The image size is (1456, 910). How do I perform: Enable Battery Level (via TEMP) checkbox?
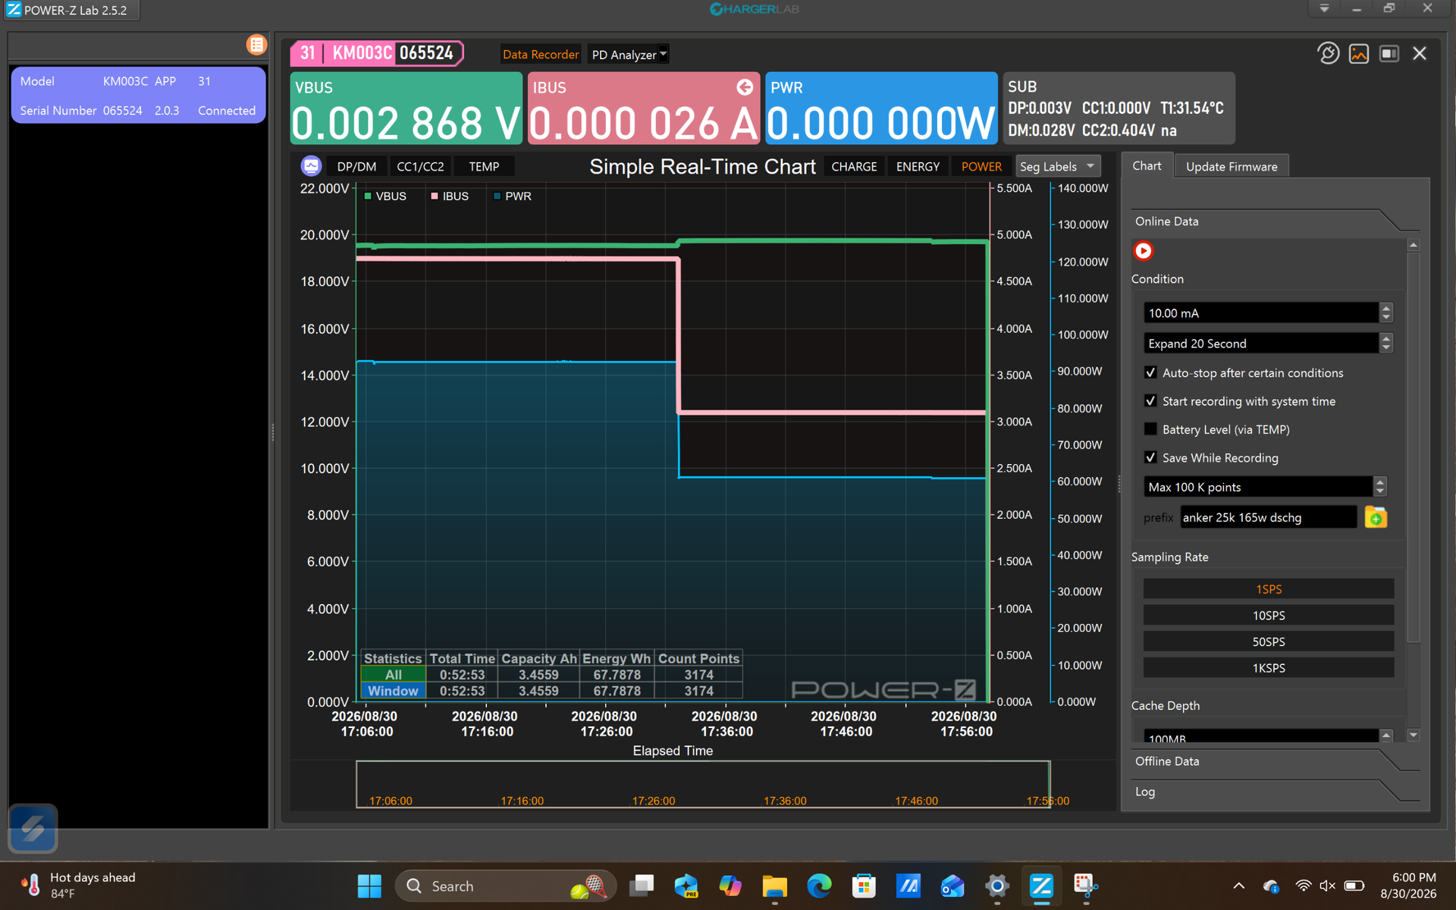coord(1150,429)
